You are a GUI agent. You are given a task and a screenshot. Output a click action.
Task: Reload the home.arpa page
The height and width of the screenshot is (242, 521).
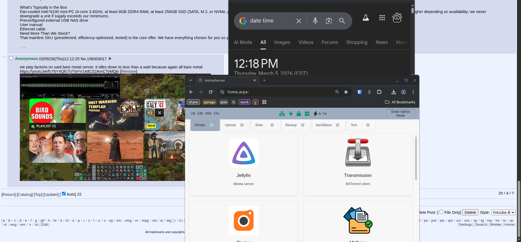211,92
